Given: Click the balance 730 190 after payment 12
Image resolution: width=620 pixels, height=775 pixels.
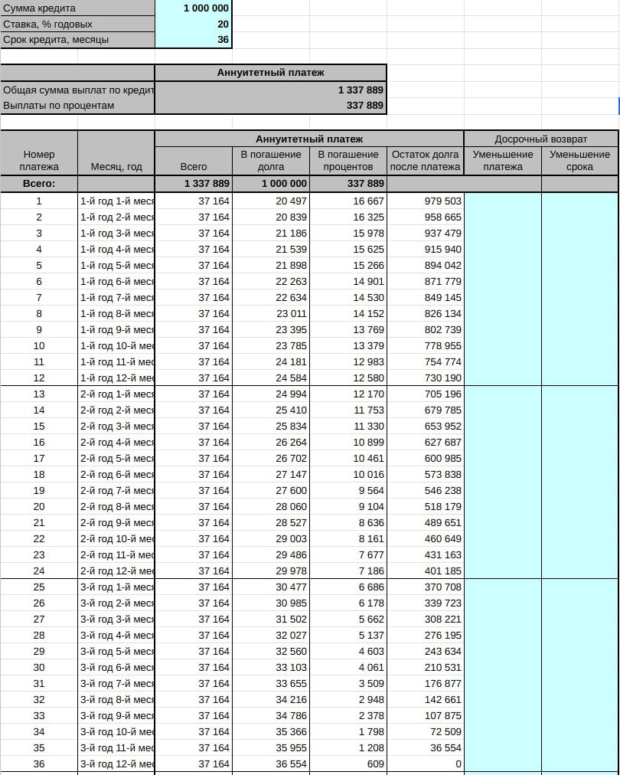Looking at the screenshot, I should pos(425,378).
